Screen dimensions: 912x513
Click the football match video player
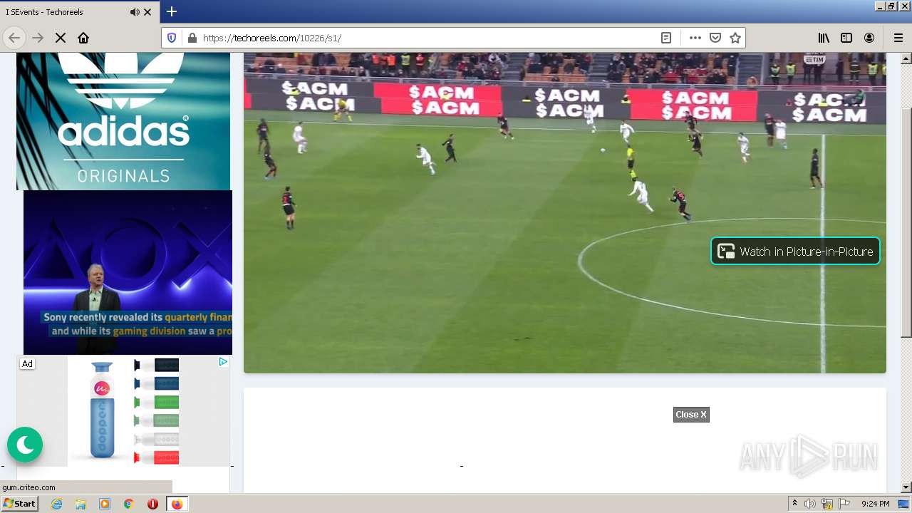[x=564, y=212]
